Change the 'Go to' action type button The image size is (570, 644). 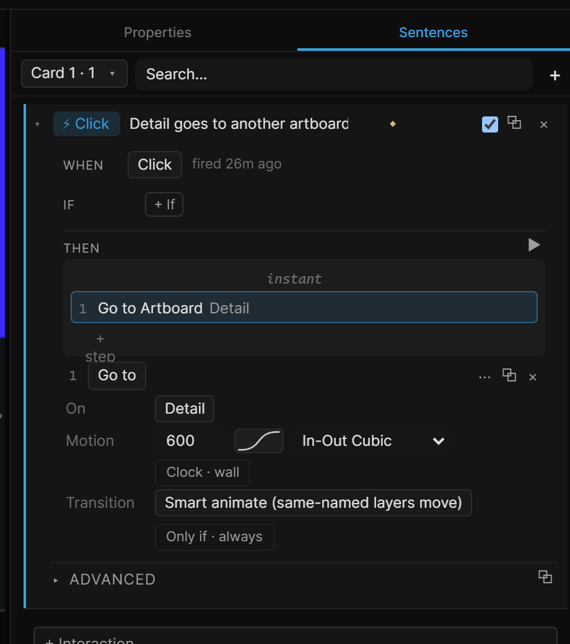(116, 375)
